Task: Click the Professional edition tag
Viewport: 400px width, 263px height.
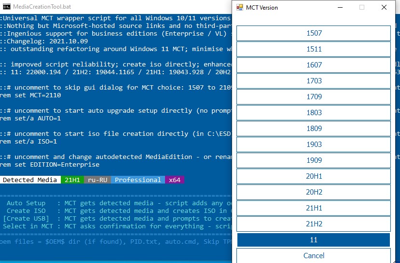Action: tap(138, 180)
